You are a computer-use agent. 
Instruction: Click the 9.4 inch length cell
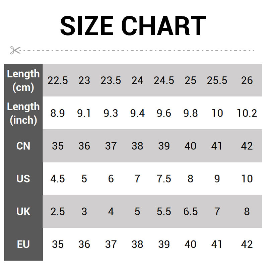(x=137, y=113)
